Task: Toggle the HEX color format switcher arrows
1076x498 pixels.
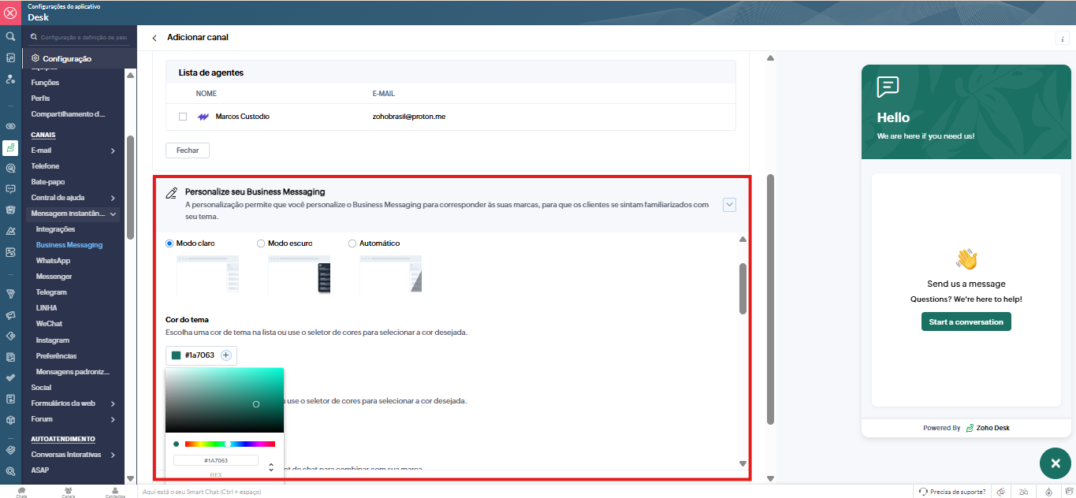Action: point(271,466)
